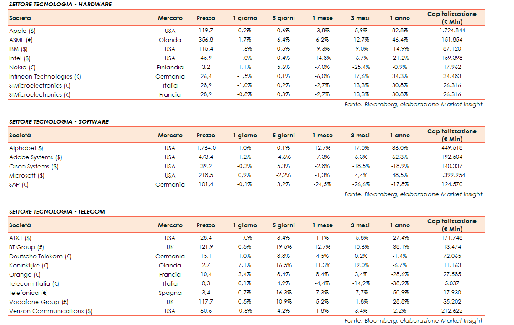Click the 'Settore Tecnologia - Software' section heading
Image resolution: width=514 pixels, height=325 pixels.
click(59, 122)
